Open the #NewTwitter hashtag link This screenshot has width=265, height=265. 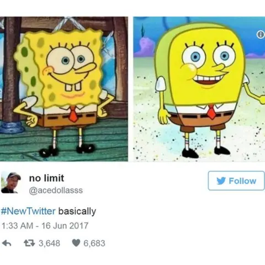28,211
